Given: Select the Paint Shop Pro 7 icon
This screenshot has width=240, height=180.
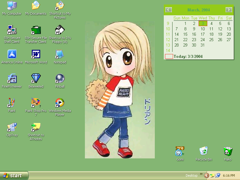Looking at the screenshot, I should pos(36,103).
